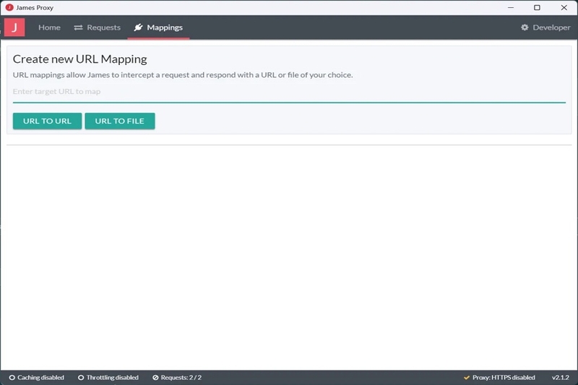Click the Mappings plug icon
The width and height of the screenshot is (578, 385).
(x=138, y=27)
